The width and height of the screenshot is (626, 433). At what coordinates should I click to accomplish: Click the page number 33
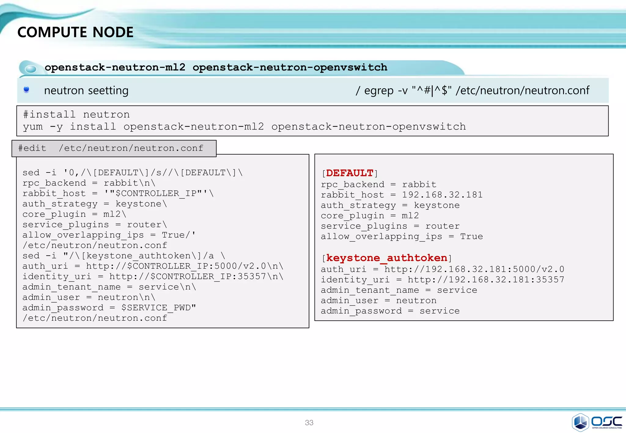[309, 423]
